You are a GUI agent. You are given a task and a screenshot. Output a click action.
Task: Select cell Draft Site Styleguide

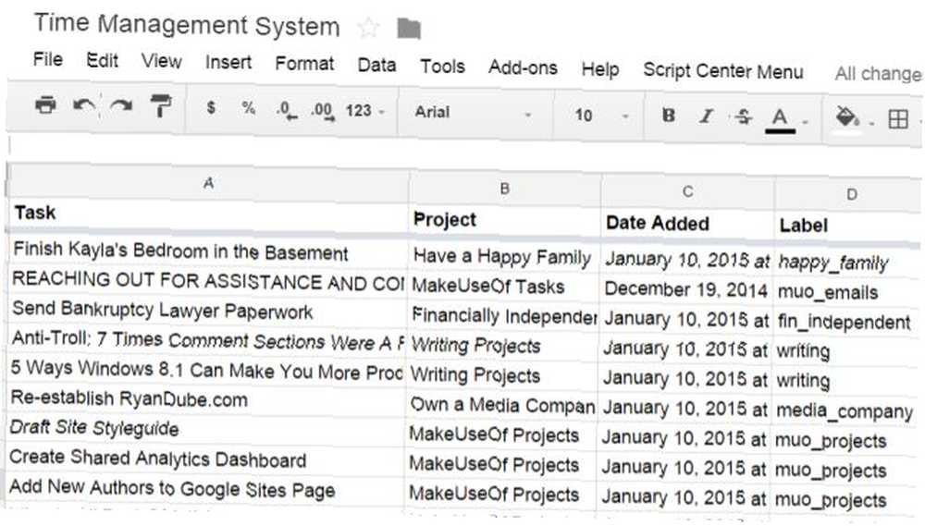(206, 429)
